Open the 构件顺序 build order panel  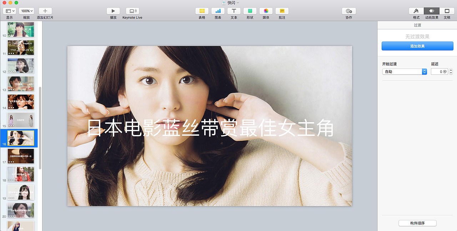(417, 223)
